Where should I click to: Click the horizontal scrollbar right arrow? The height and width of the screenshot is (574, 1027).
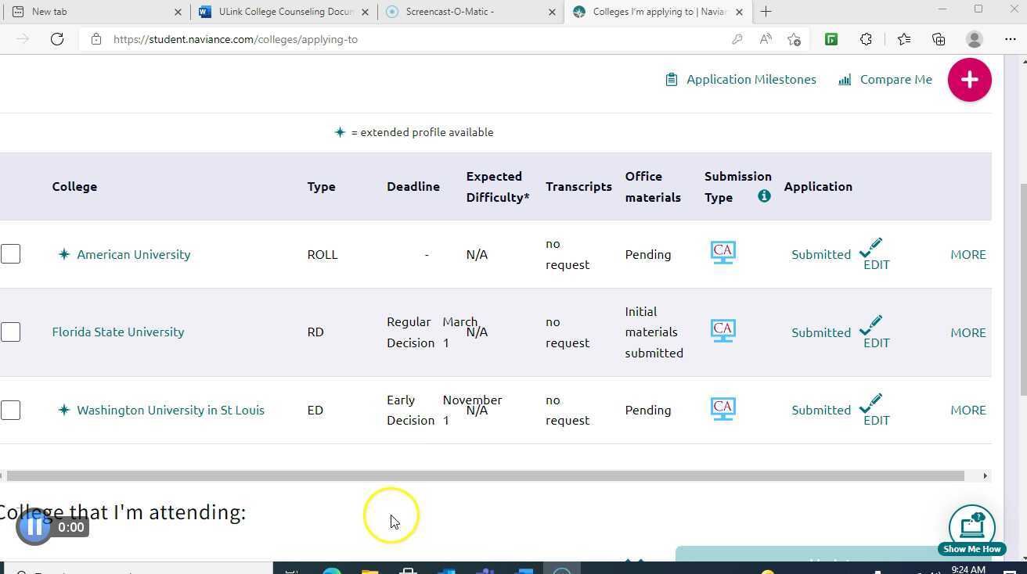[x=985, y=475]
